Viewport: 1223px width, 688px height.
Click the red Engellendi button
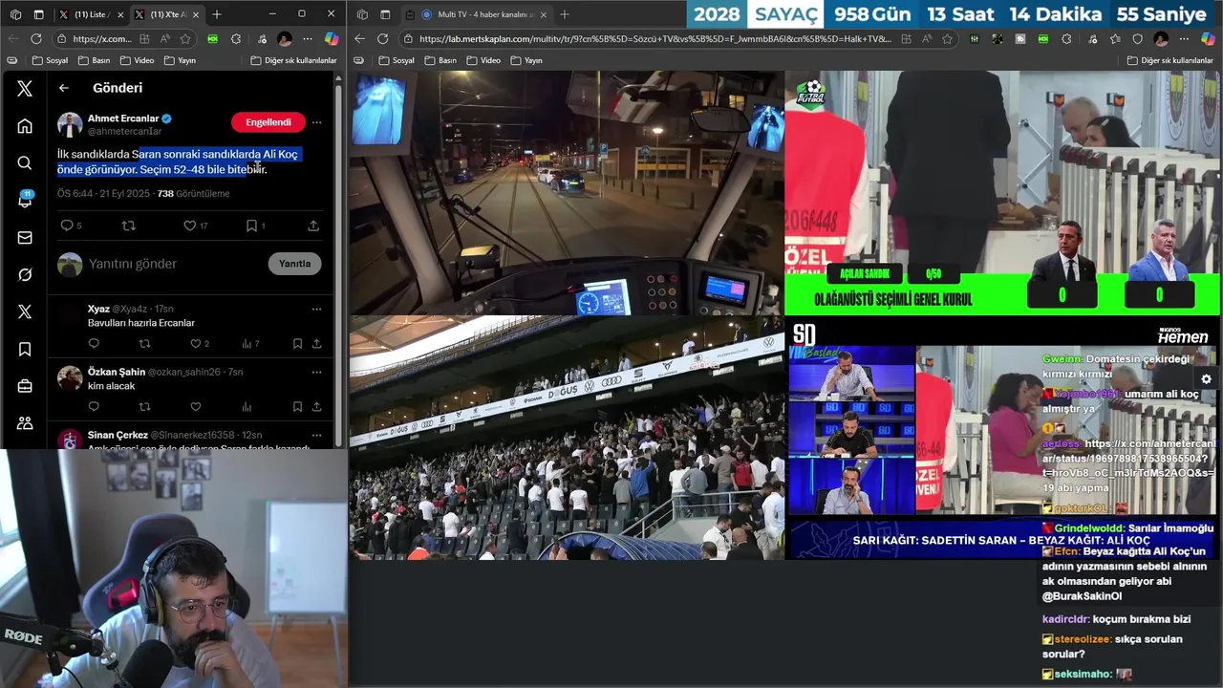pyautogui.click(x=268, y=122)
